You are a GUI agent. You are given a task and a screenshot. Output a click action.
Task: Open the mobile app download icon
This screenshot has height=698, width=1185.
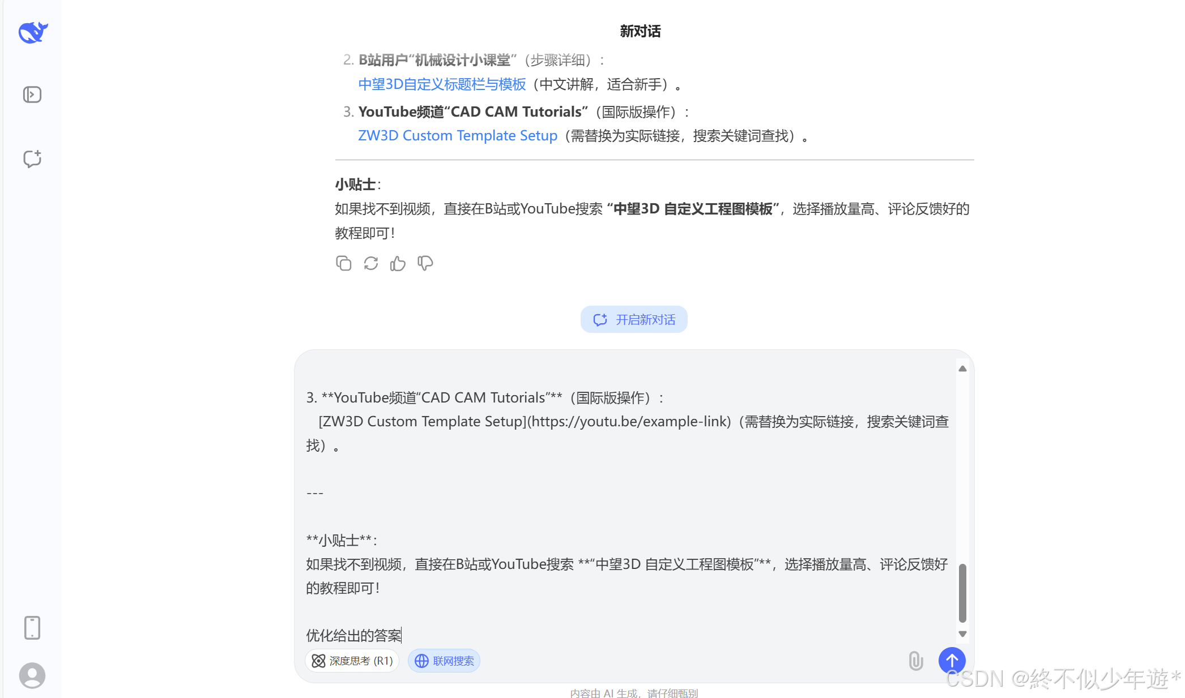[32, 627]
